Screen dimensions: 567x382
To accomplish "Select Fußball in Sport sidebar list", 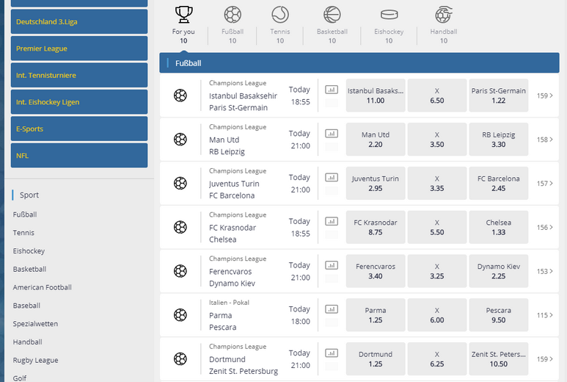I will point(25,215).
